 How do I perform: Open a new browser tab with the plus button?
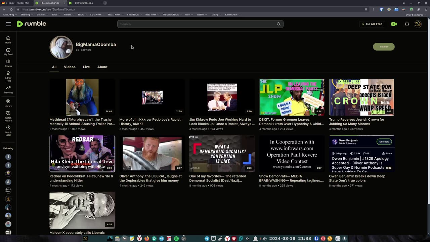click(x=105, y=3)
